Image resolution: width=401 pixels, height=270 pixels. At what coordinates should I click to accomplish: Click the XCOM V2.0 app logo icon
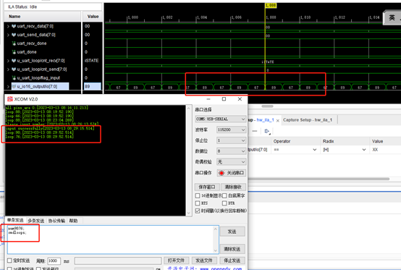click(9, 99)
